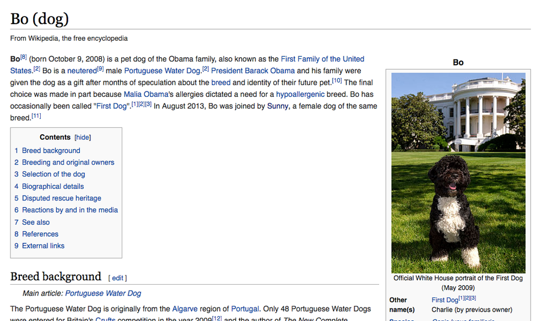Visit President Barack Obama article link

(252, 71)
